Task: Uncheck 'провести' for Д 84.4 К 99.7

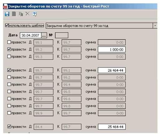Action: 9,126
